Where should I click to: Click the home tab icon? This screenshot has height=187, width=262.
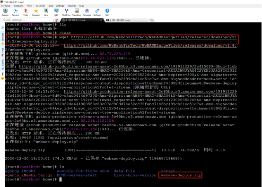(56, 20)
